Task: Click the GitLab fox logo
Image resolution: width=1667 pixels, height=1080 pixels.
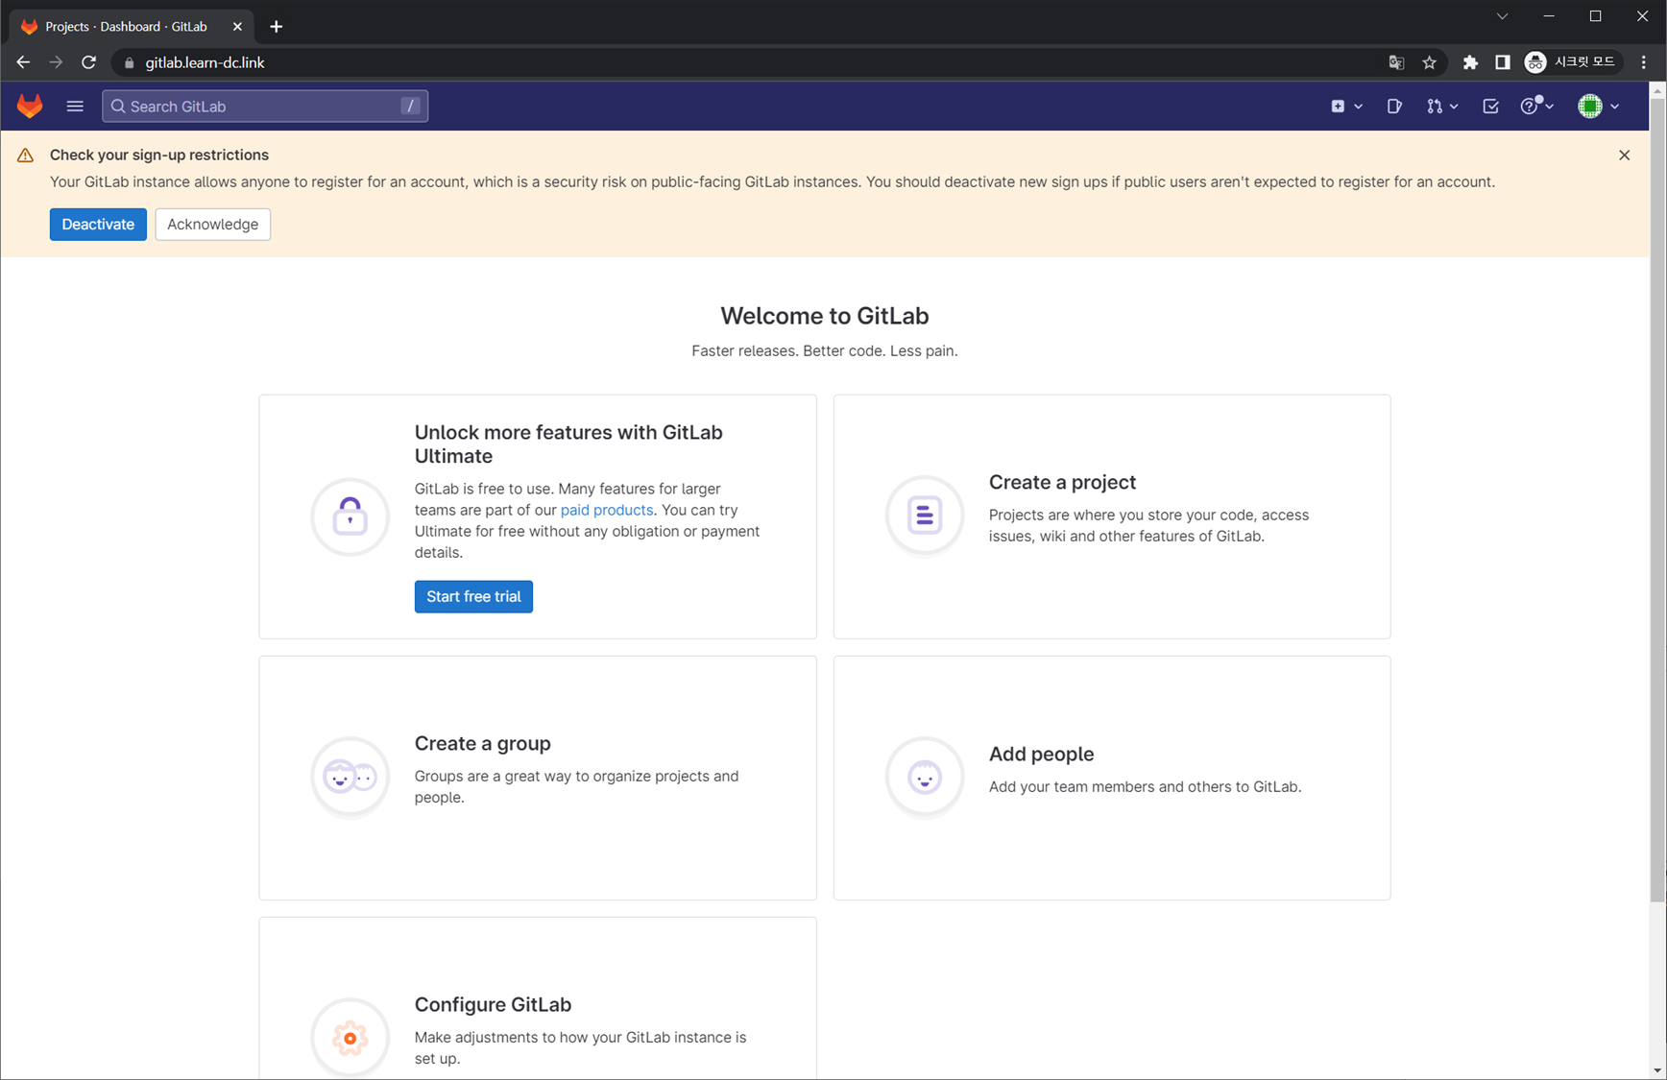Action: (30, 106)
